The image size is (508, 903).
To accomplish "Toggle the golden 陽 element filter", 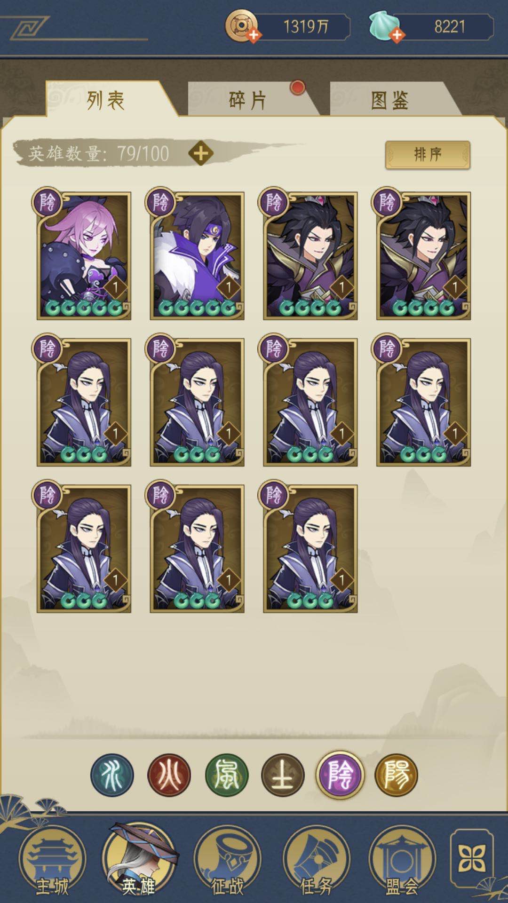I will click(x=397, y=775).
